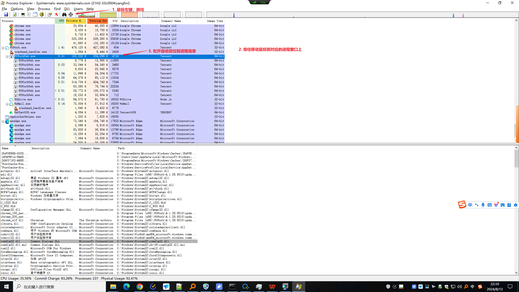This screenshot has height=292, width=519.
Task: Click the Refresh Now toolbar icon
Action: coord(15,15)
